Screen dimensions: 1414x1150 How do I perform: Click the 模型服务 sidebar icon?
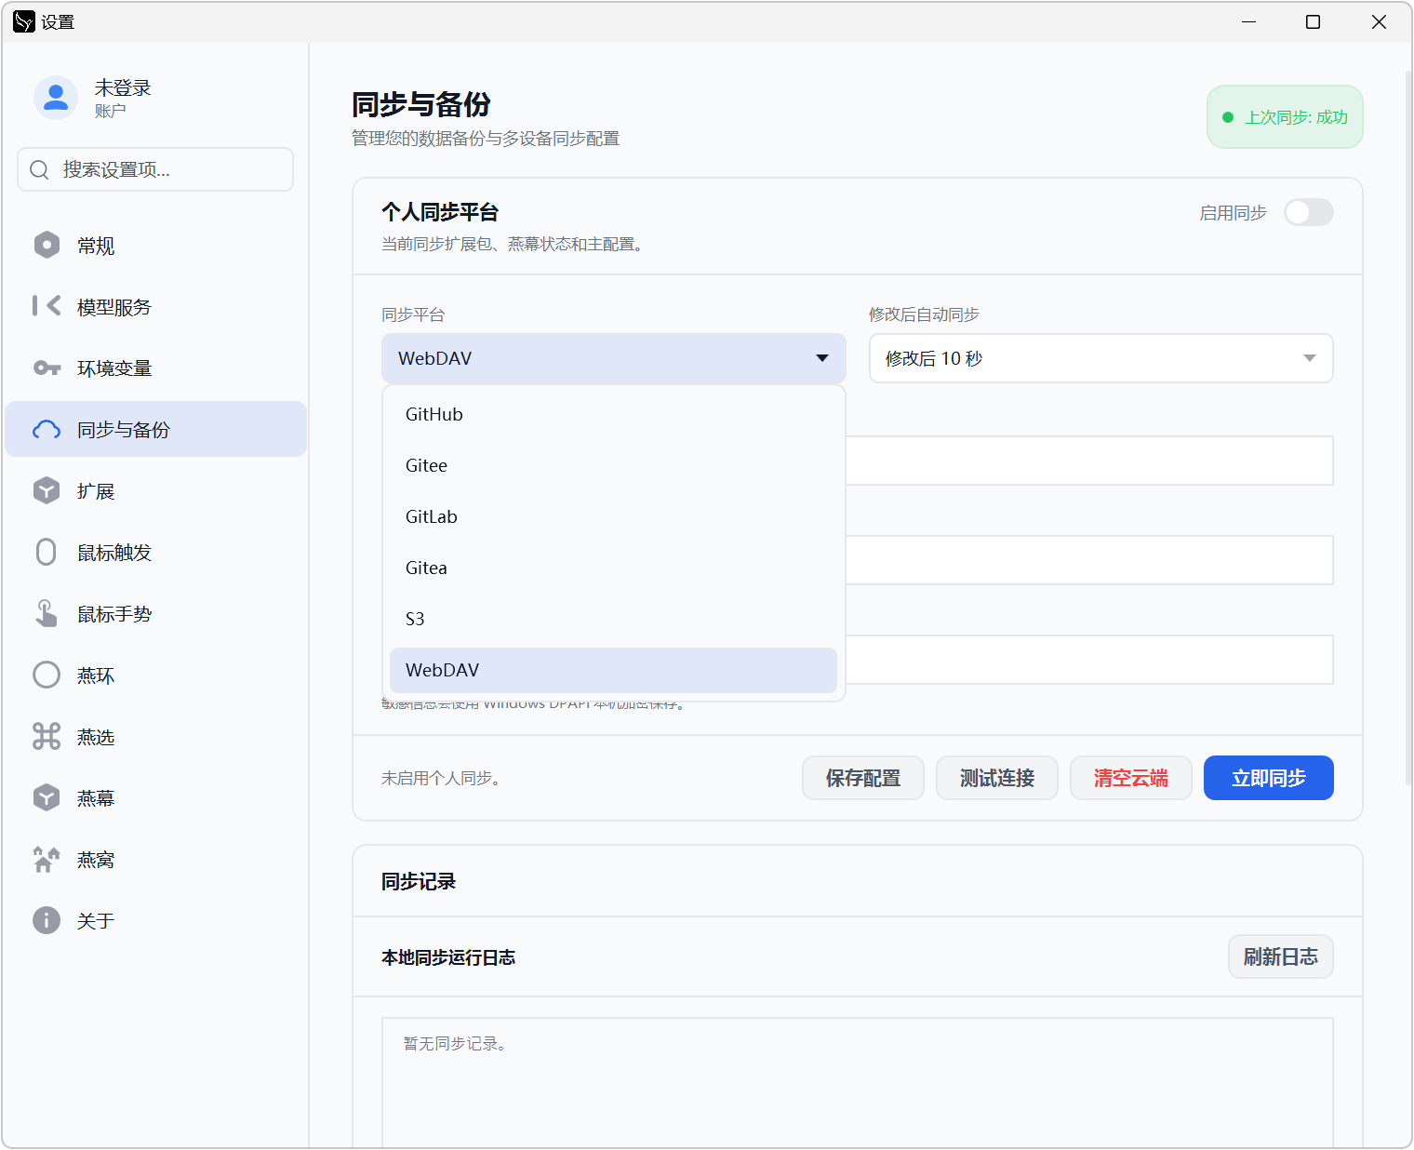tap(47, 306)
